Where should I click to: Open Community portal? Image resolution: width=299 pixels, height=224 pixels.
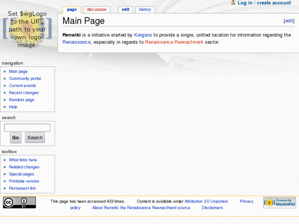pyautogui.click(x=25, y=79)
